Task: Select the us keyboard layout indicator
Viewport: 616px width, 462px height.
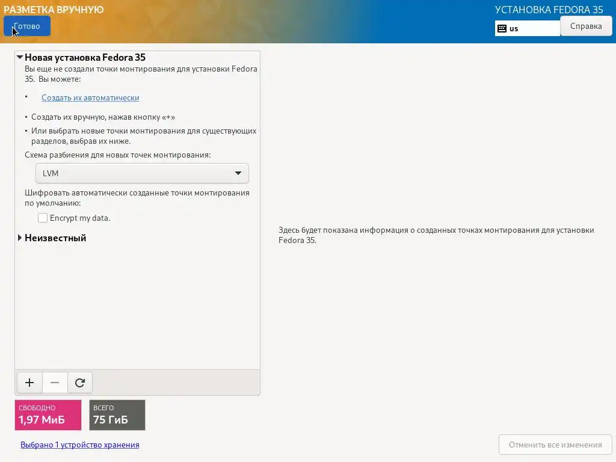Action: [527, 28]
